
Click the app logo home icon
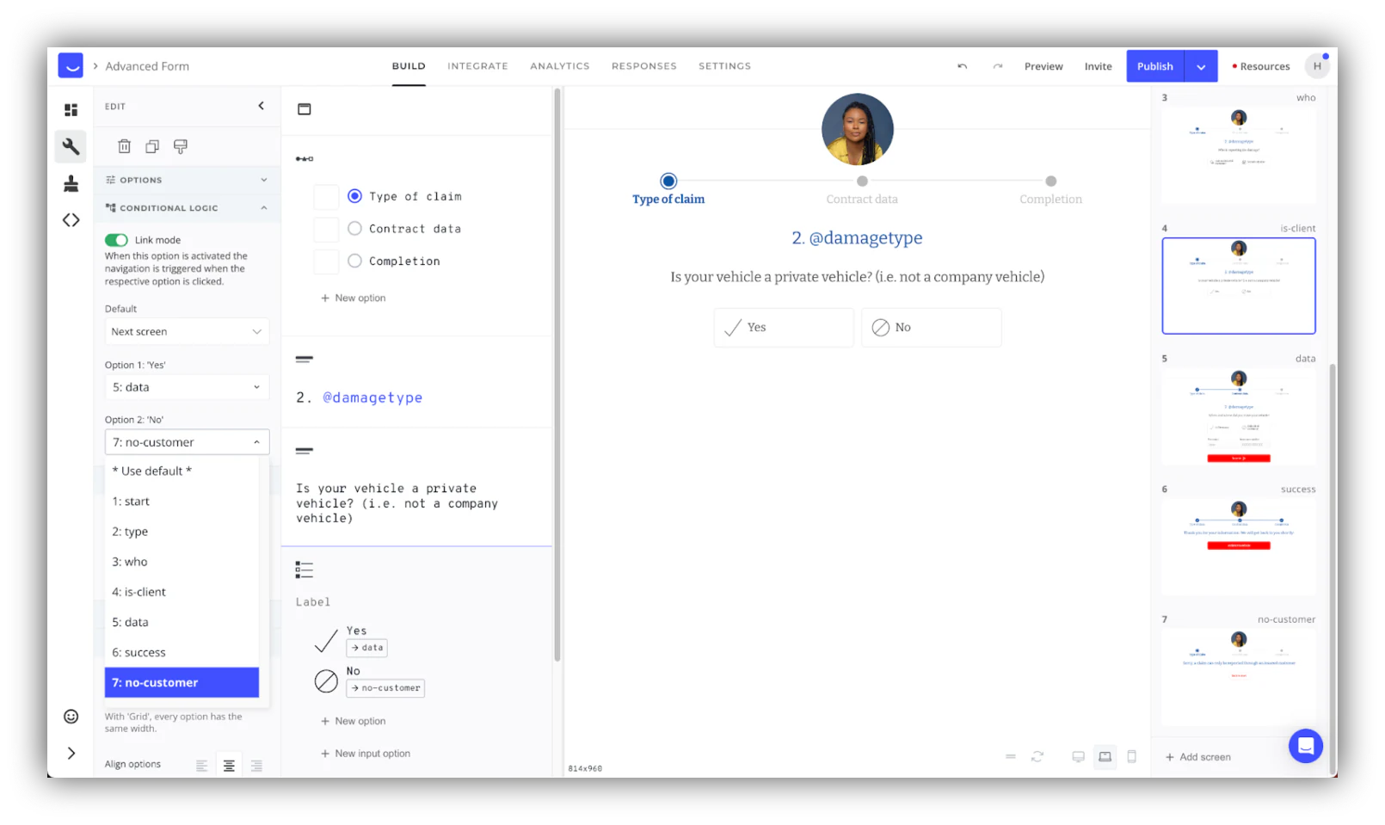71,65
